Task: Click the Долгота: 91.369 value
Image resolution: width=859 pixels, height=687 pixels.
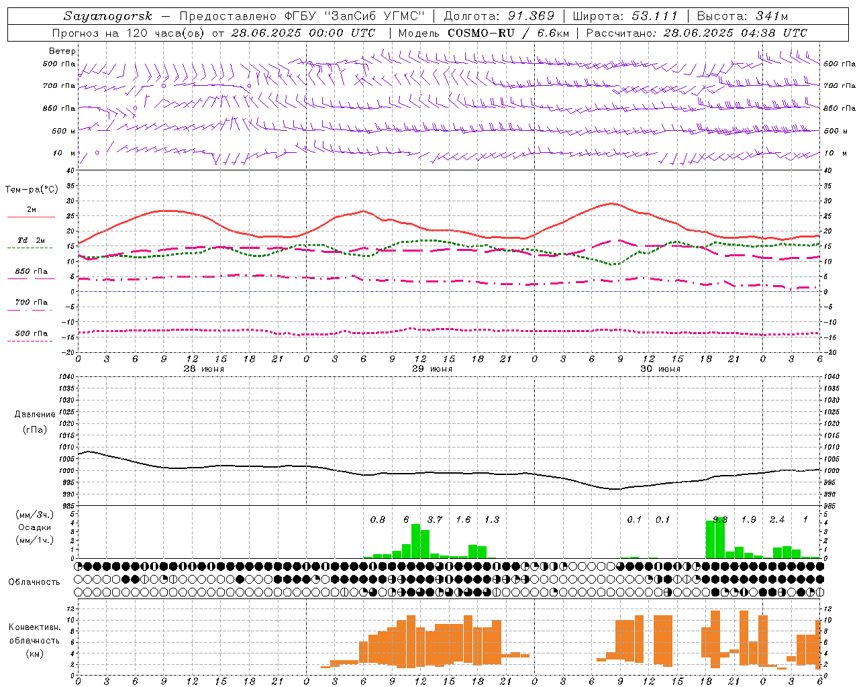Action: (x=499, y=16)
